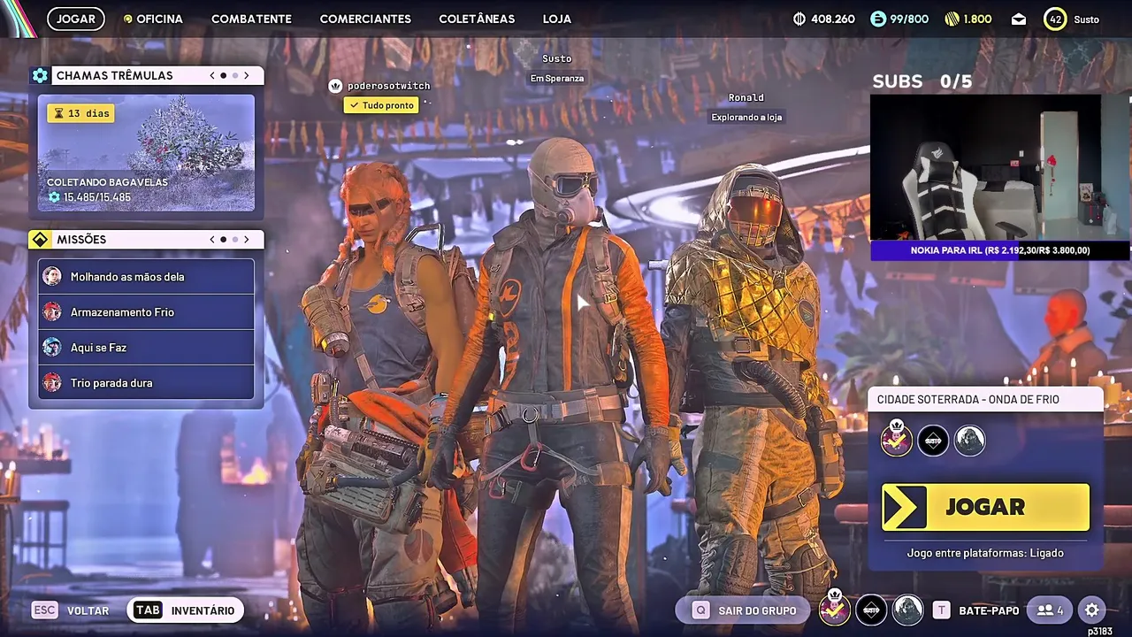Click the hooded third avatar in play panel

click(x=969, y=440)
